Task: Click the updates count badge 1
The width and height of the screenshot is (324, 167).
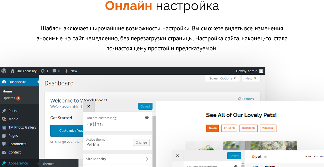Action: pyautogui.click(x=18, y=98)
